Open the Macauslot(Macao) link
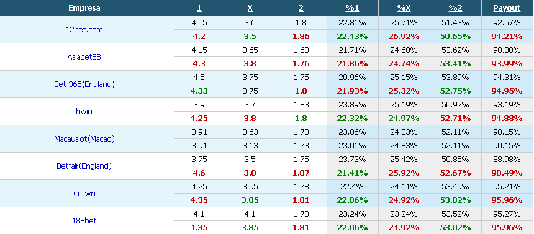This screenshot has height=234, width=534. (84, 138)
